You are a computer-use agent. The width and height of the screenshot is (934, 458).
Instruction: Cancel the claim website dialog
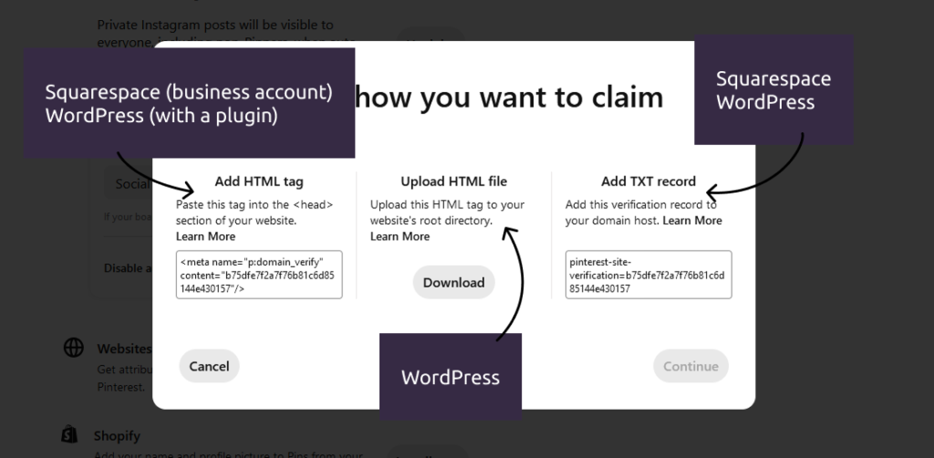click(209, 366)
